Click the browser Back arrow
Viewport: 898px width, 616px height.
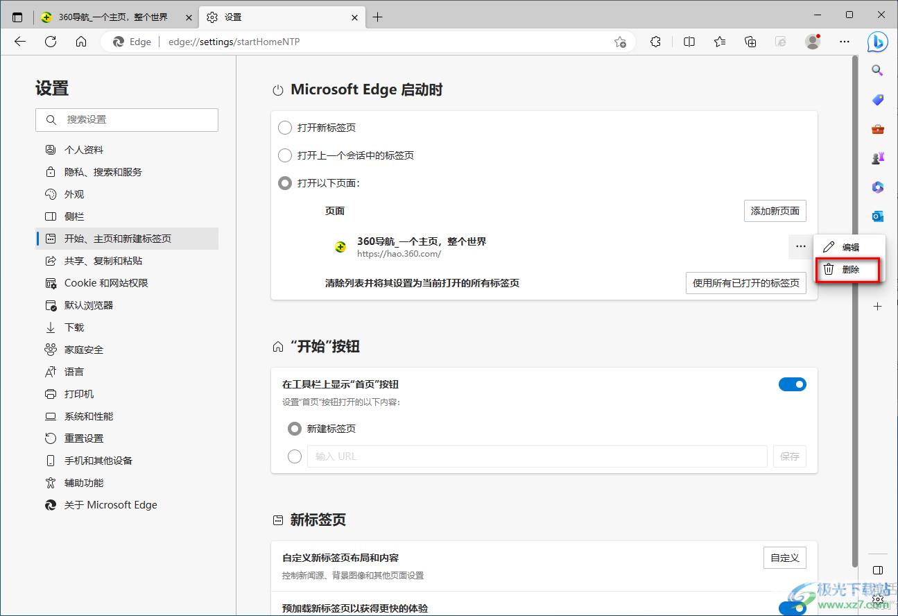click(x=20, y=42)
